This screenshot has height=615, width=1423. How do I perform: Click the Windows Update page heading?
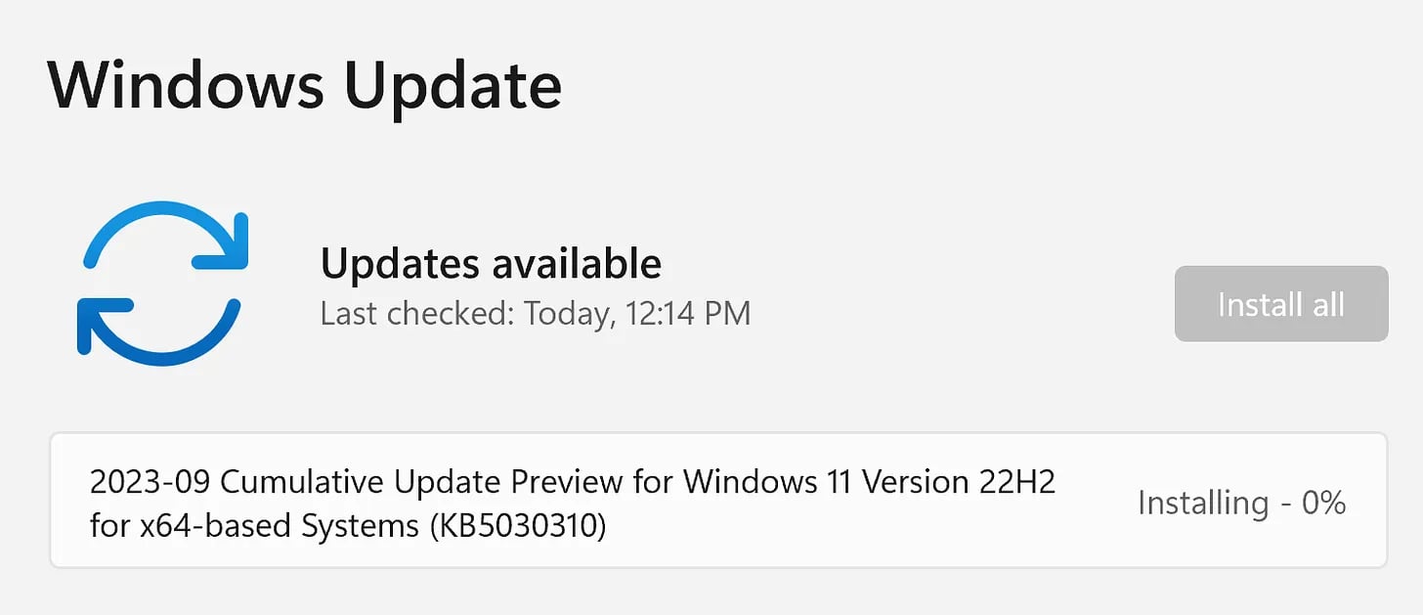[x=304, y=85]
